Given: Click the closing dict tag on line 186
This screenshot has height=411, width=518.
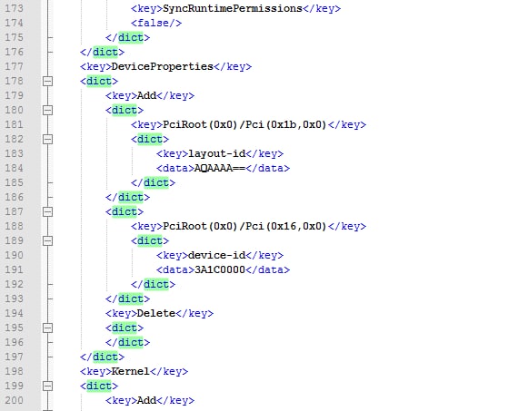Looking at the screenshot, I should point(127,197).
